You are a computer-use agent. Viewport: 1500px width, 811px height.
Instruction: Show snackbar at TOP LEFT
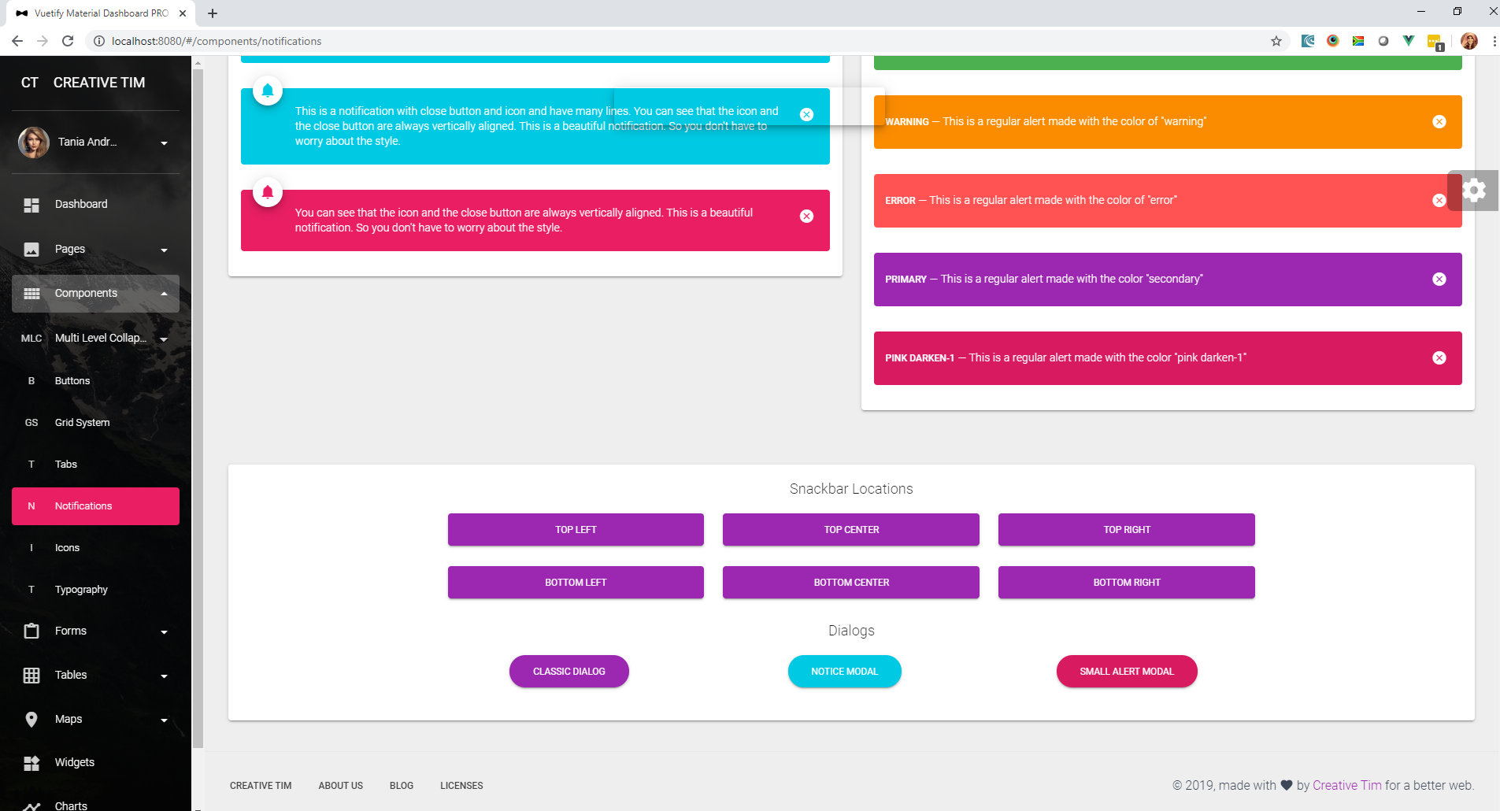[576, 530]
